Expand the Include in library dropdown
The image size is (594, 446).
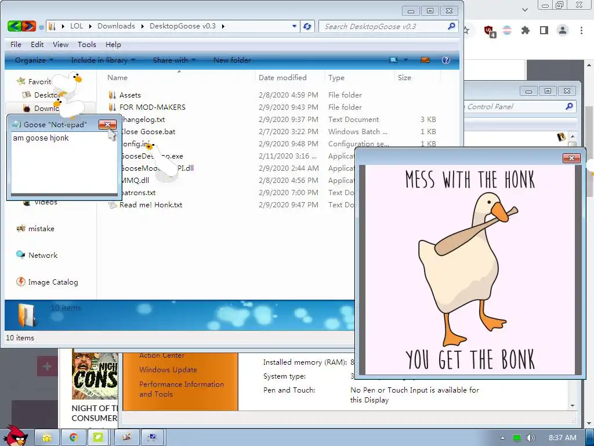pos(133,60)
